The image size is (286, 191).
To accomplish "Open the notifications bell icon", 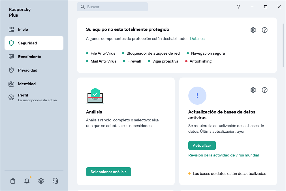I will tap(27, 181).
